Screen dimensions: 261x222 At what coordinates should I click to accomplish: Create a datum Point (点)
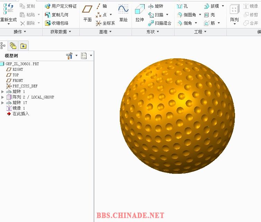[101, 15]
